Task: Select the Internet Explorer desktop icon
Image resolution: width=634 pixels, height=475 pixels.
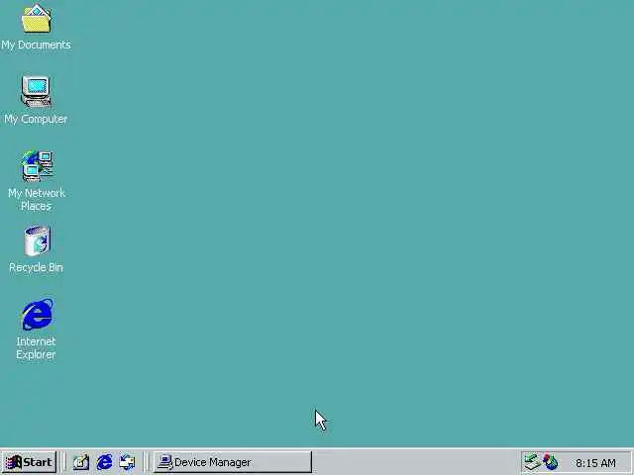Action: click(x=37, y=315)
